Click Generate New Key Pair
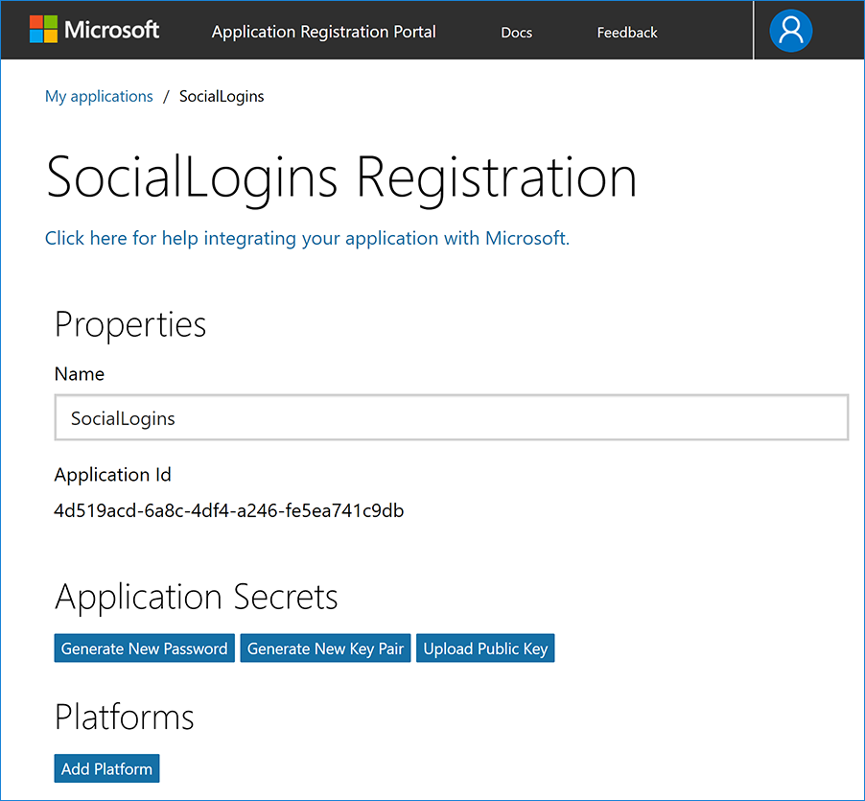The image size is (865, 801). pyautogui.click(x=325, y=648)
